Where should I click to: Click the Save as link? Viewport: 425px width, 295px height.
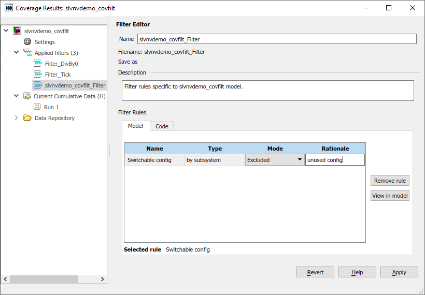(128, 62)
